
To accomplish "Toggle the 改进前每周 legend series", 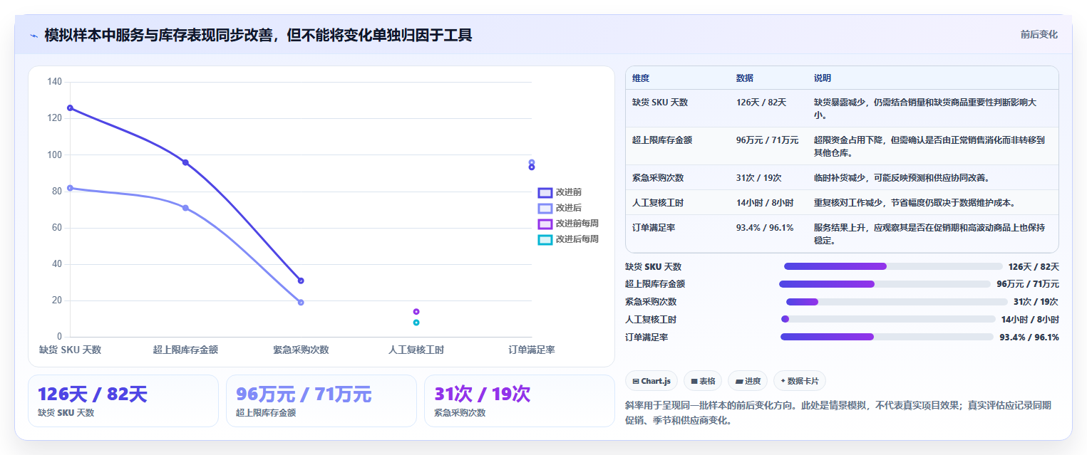I will [x=568, y=224].
